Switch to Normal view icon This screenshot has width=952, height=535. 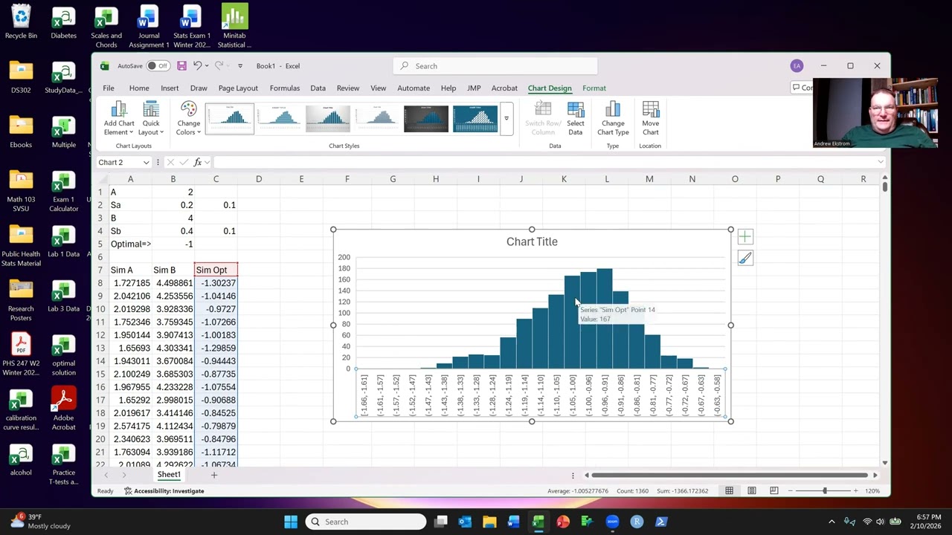pyautogui.click(x=729, y=490)
